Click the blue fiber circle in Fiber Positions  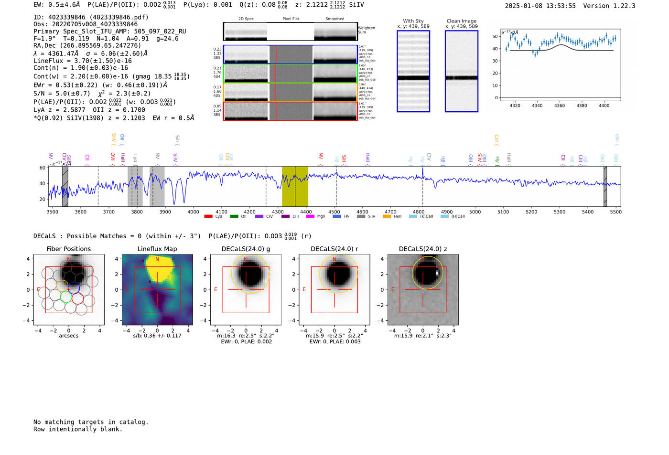coord(74,288)
